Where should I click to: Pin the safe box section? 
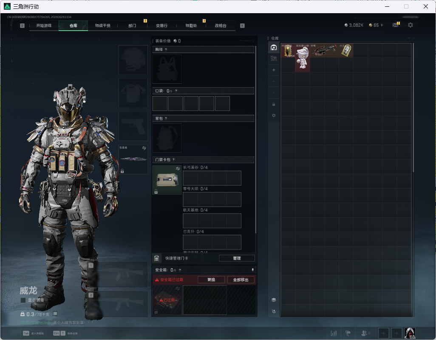click(252, 270)
